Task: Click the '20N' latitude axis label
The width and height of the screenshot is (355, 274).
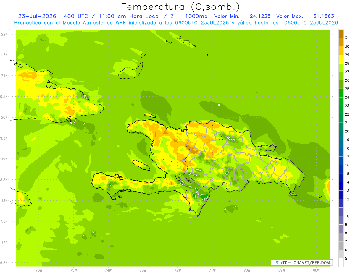Action: [5, 117]
